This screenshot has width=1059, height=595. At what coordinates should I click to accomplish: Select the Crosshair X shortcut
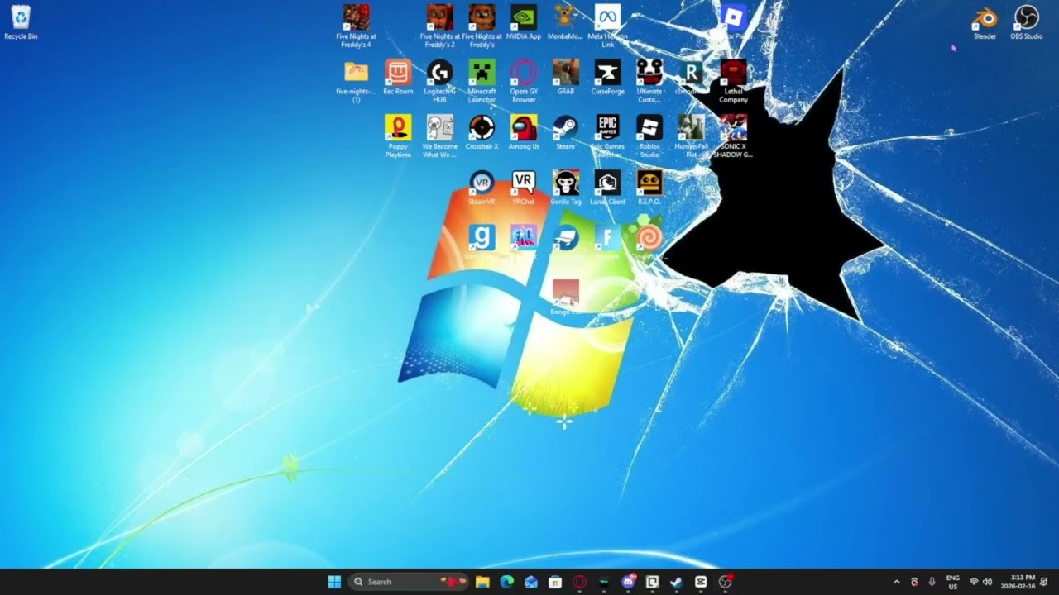point(482,132)
